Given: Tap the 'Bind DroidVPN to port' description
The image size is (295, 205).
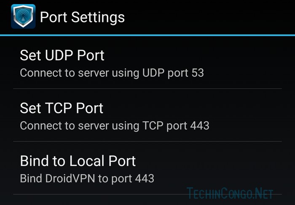Looking at the screenshot, I should tap(76, 178).
